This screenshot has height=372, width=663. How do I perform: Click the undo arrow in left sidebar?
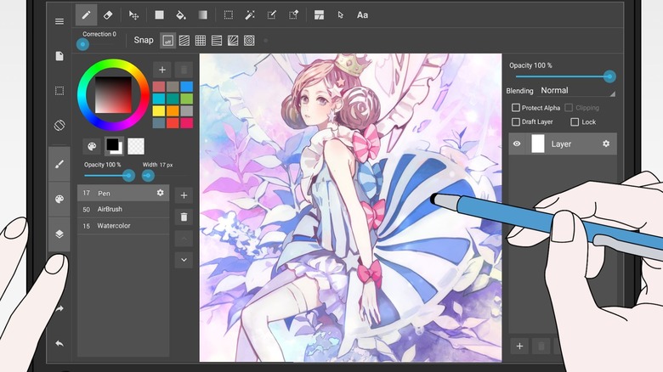59,343
